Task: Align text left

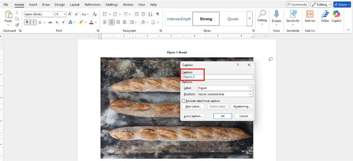Action: (x=105, y=22)
